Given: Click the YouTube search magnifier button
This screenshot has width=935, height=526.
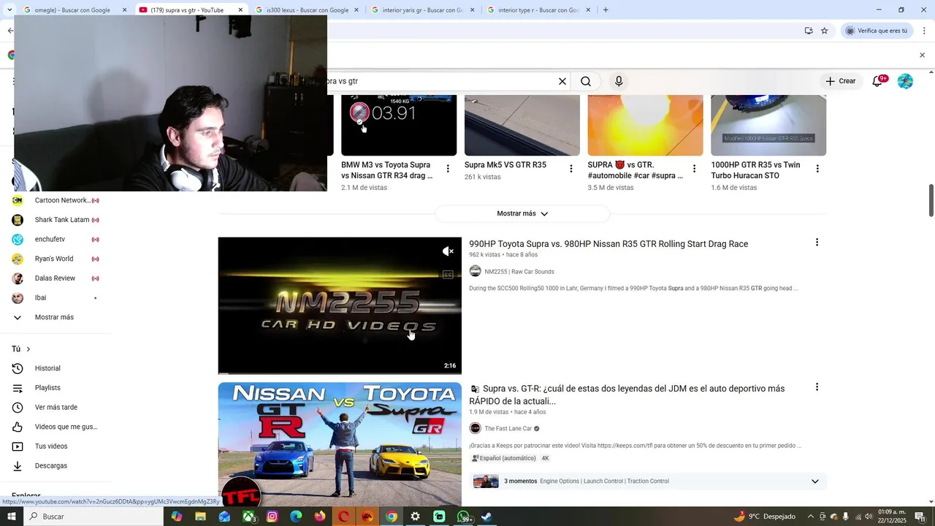Looking at the screenshot, I should [586, 81].
